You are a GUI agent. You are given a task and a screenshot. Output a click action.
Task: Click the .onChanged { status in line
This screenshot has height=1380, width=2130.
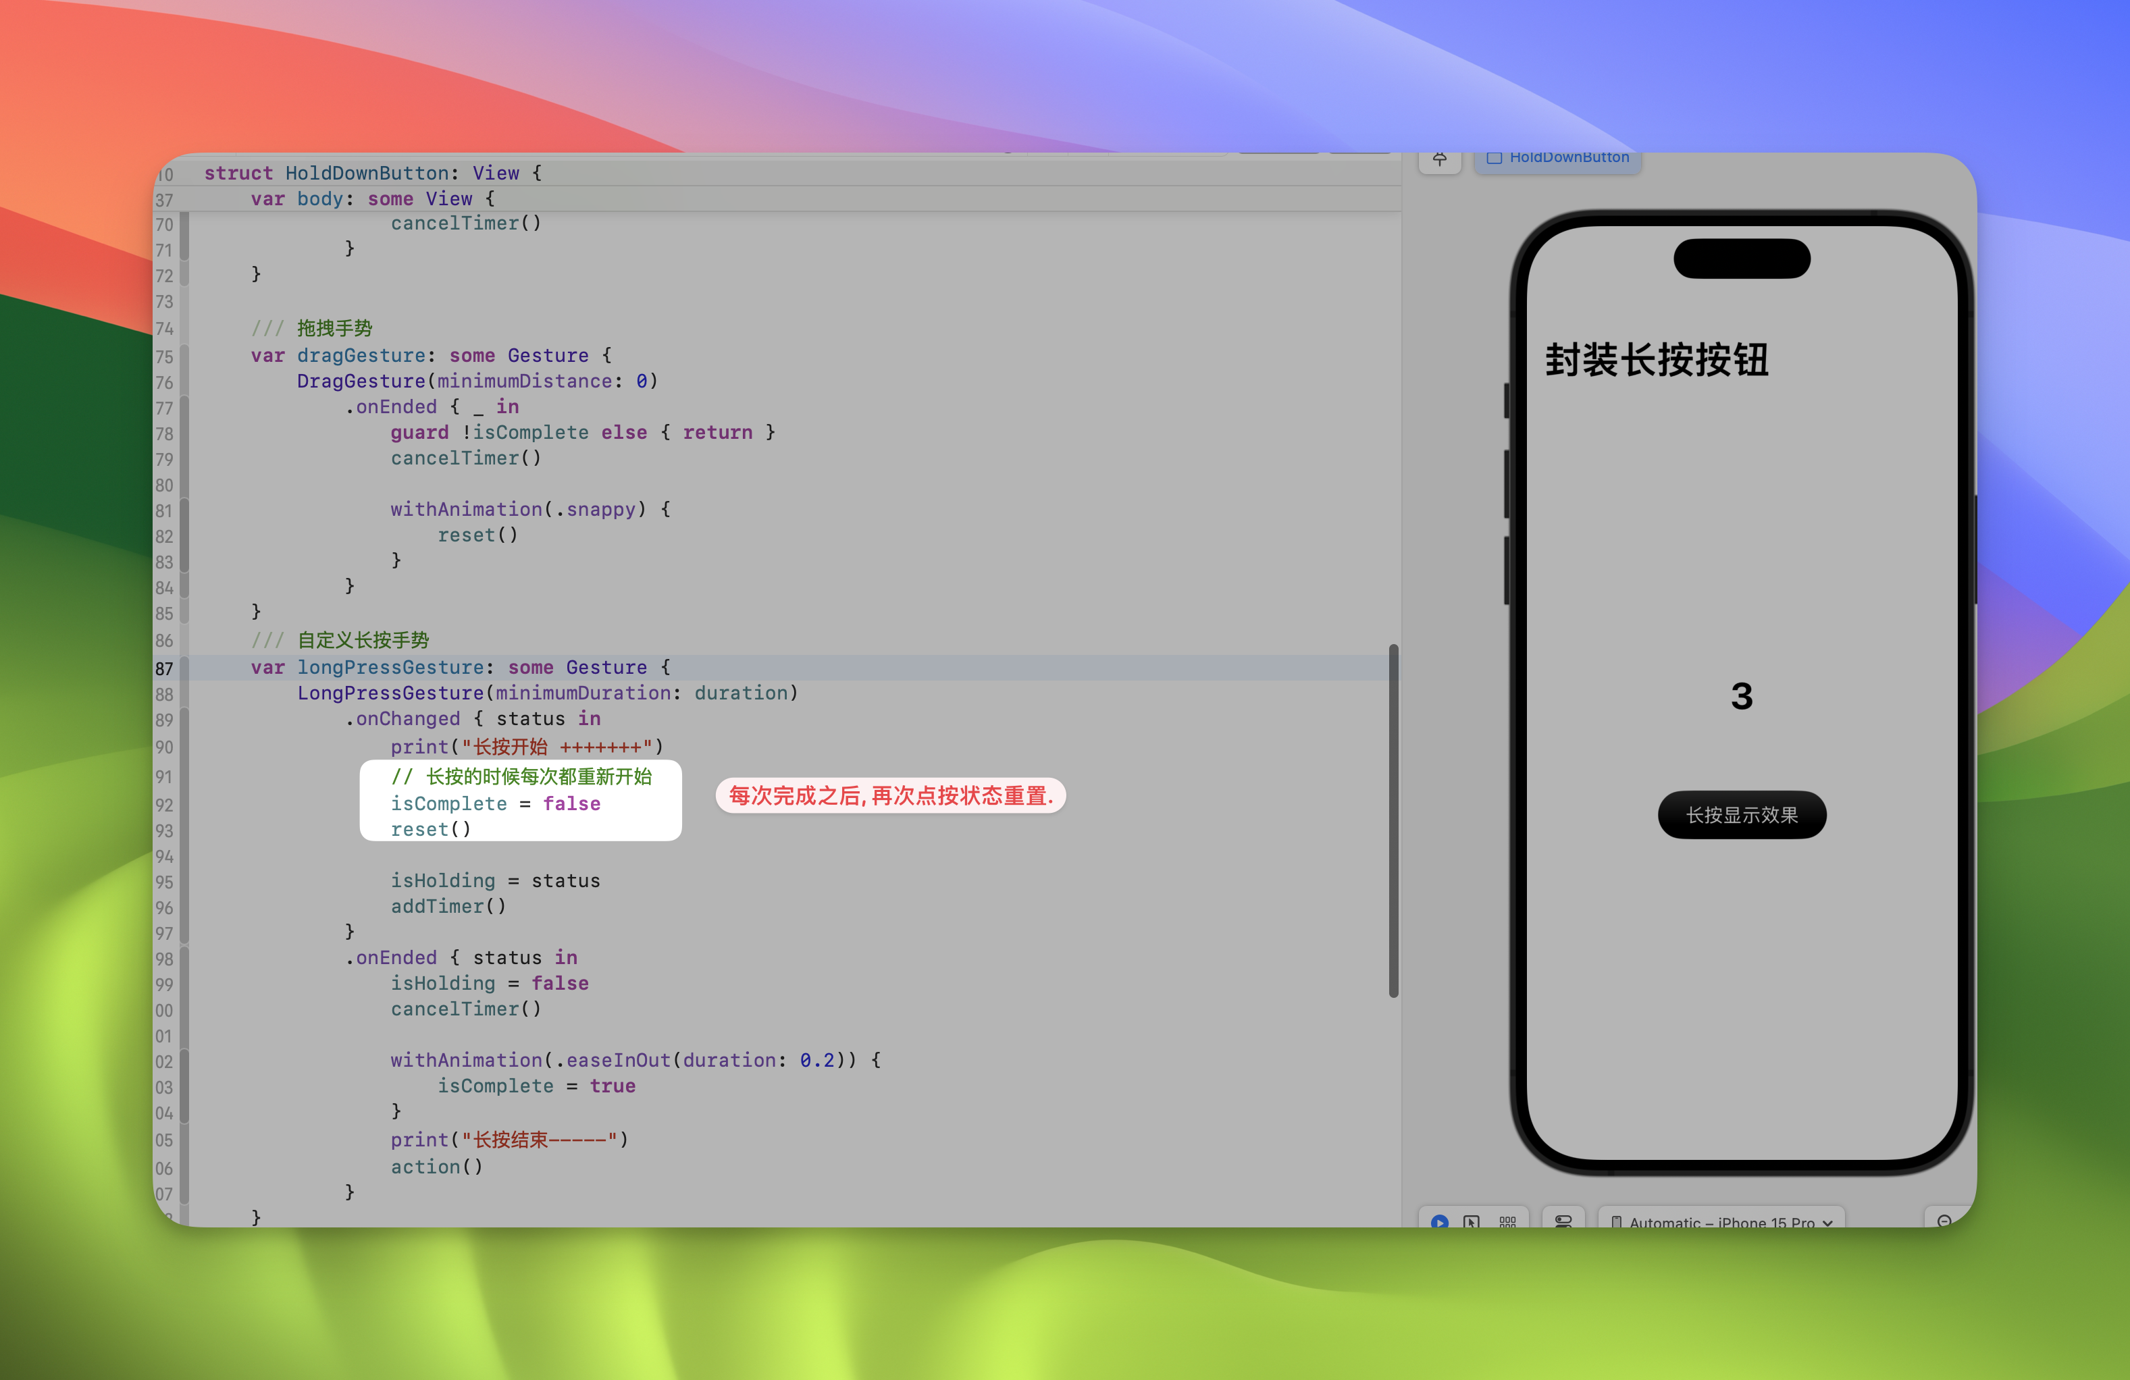point(473,718)
